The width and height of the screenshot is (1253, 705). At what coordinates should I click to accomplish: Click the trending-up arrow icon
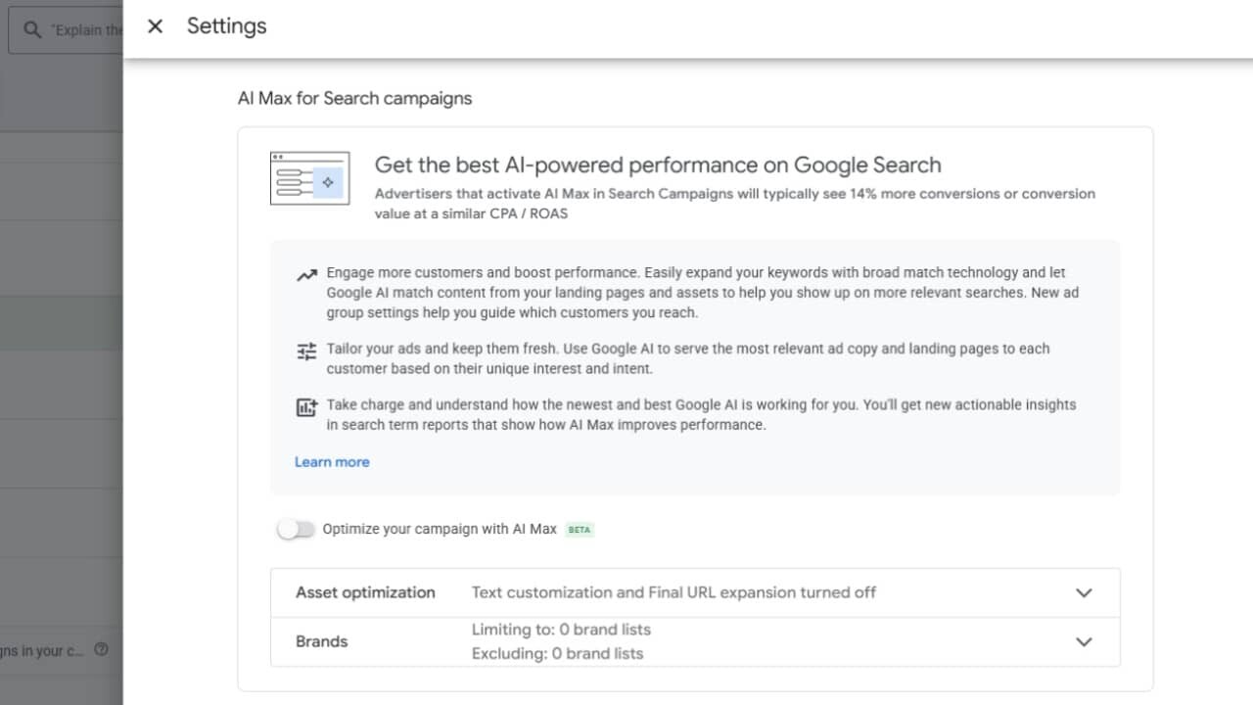(306, 275)
